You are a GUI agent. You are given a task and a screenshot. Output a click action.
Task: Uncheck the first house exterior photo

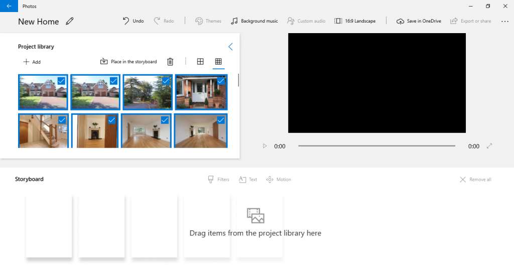click(61, 81)
